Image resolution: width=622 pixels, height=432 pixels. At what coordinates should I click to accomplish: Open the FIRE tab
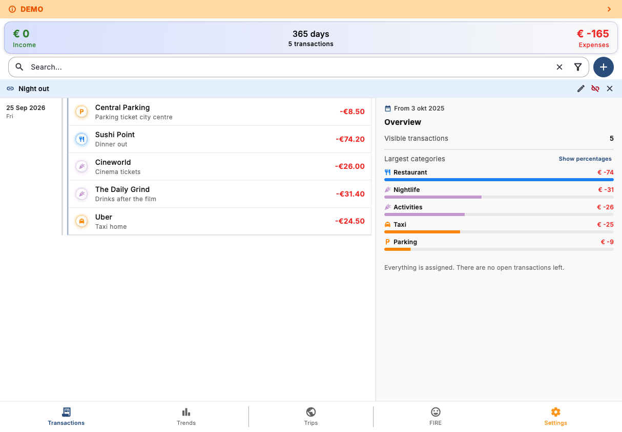point(436,416)
